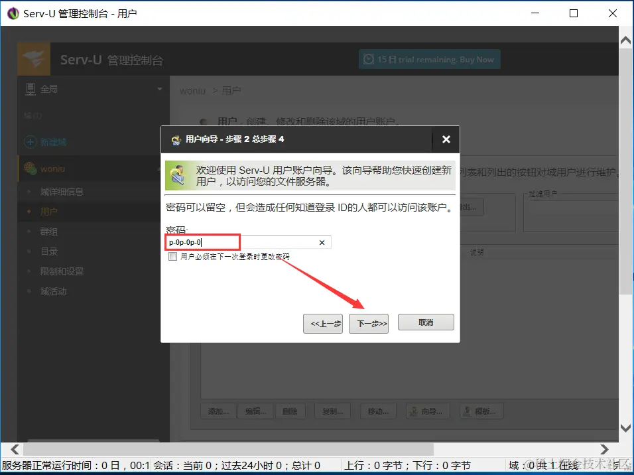Click the wizard welcome banner user icon
The width and height of the screenshot is (634, 475).
(178, 176)
